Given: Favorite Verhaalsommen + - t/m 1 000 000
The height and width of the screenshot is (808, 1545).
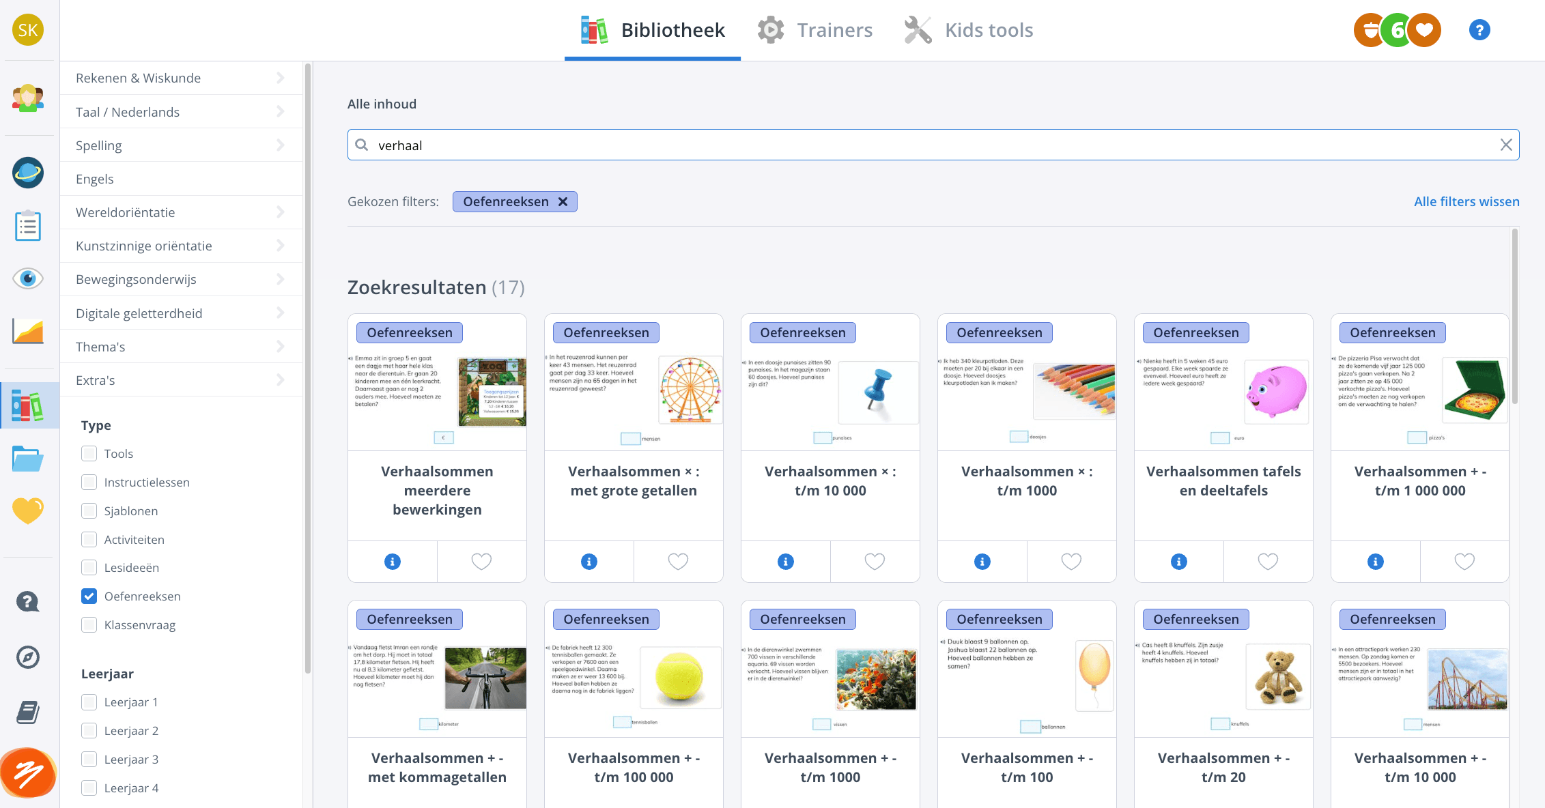Looking at the screenshot, I should coord(1464,562).
